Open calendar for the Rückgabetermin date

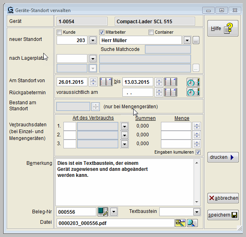point(171,92)
